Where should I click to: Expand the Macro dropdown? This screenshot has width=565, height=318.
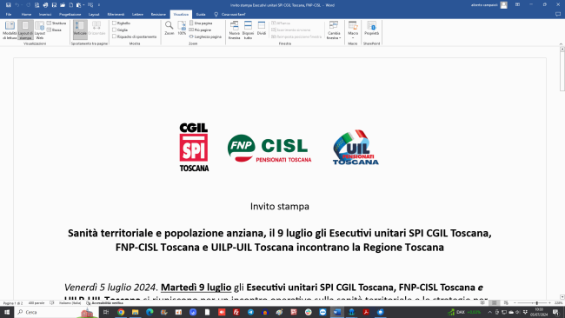353,30
